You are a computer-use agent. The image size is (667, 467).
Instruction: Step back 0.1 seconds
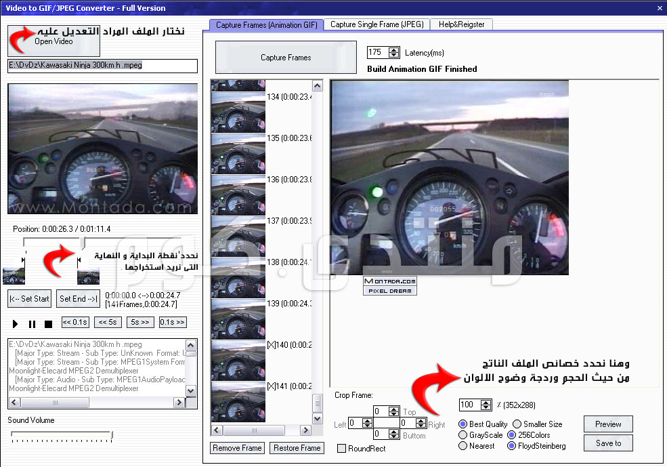click(75, 323)
